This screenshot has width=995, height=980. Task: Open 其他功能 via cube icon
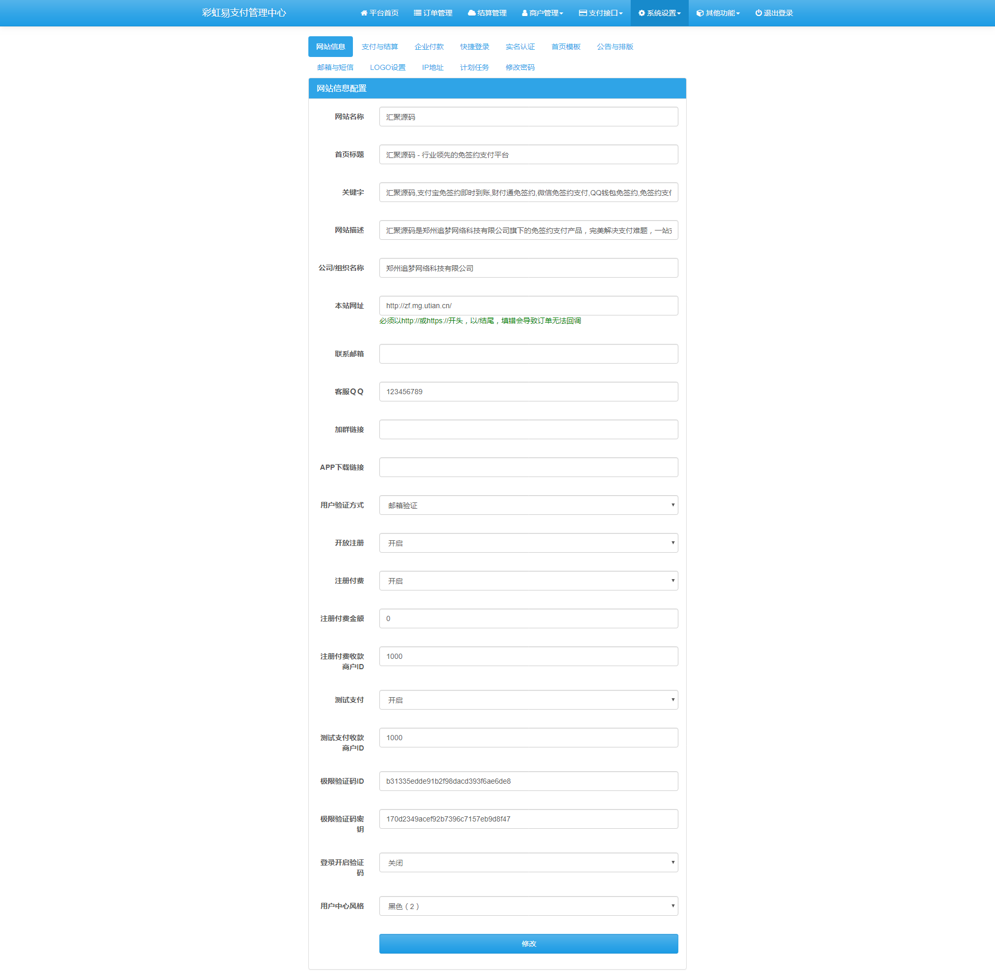700,13
